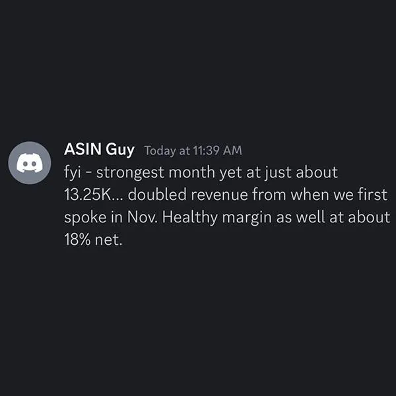Image resolution: width=396 pixels, height=396 pixels.
Task: Click the Today at 11:39 AM timestamp
Action: point(193,150)
